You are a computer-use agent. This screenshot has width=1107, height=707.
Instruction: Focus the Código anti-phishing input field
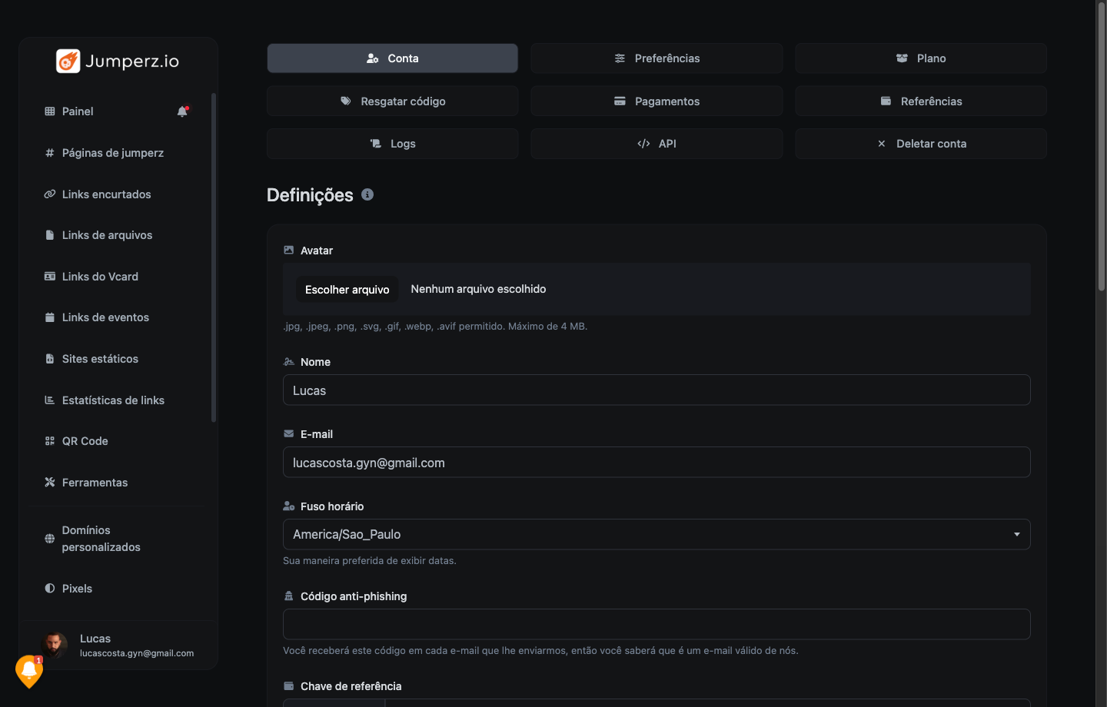coord(657,624)
